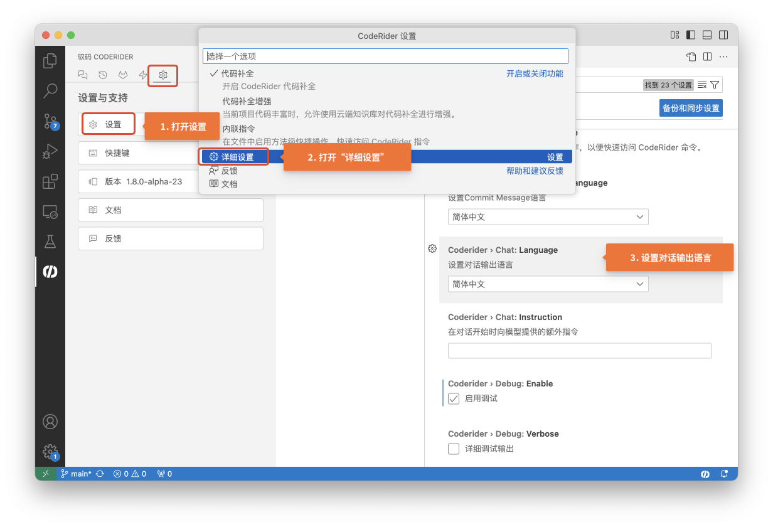Open the lightning bolt tab icon
Screen dimensions: 773x527
pyautogui.click(x=143, y=75)
